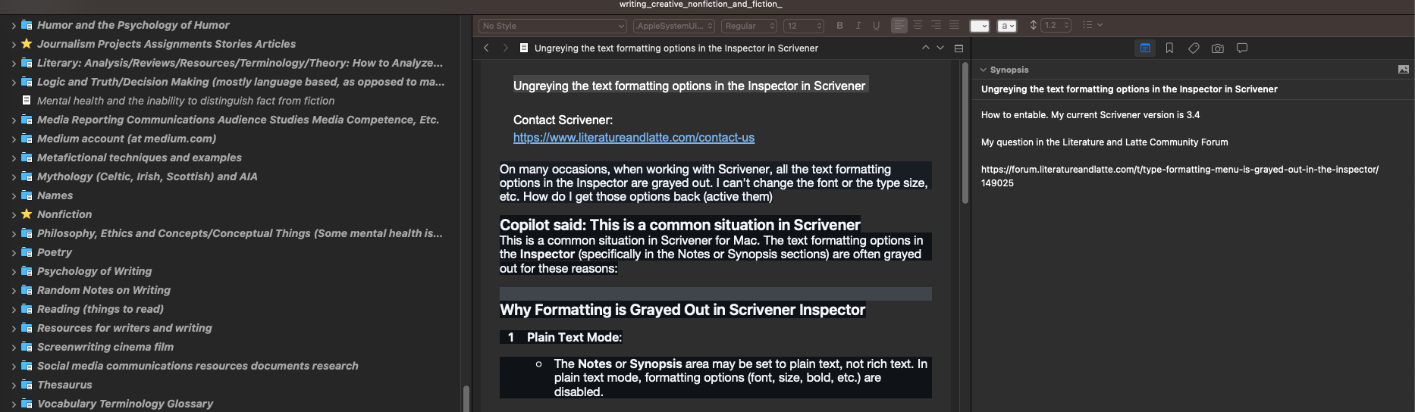Click Vocabulary Terminology Glossary folder icon
The image size is (1415, 412).
pos(27,404)
